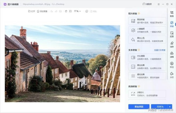Click the copy/duplicate icon in toolbar
This screenshot has height=113, width=176.
(x=87, y=11)
